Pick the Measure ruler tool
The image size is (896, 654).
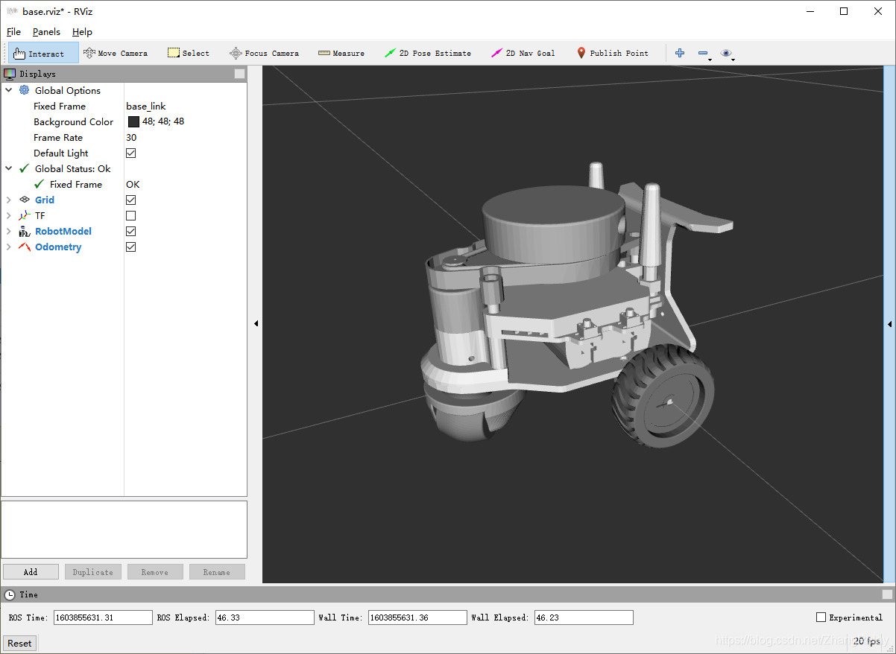341,54
